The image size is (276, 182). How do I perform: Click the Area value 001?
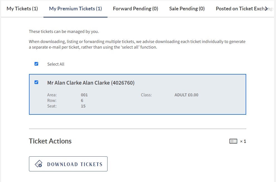(x=84, y=95)
